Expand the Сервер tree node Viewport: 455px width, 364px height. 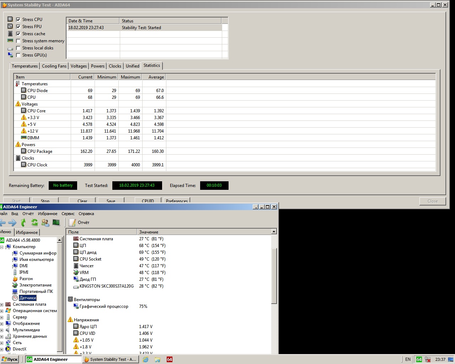point(2,317)
